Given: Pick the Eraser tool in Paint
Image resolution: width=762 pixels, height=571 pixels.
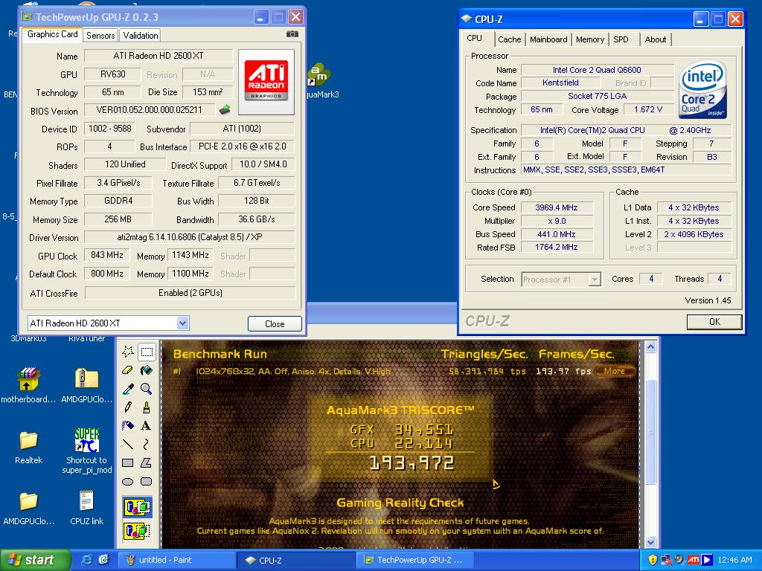Looking at the screenshot, I should (128, 370).
